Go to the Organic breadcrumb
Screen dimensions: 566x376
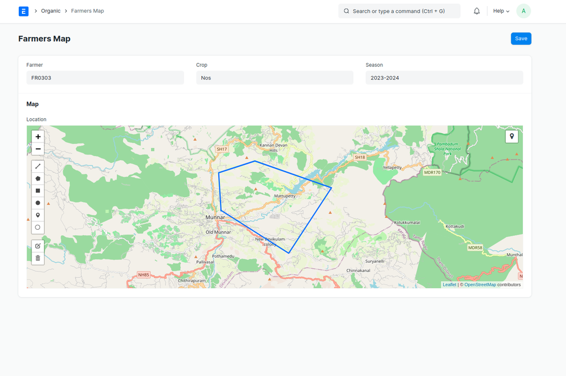coord(50,11)
